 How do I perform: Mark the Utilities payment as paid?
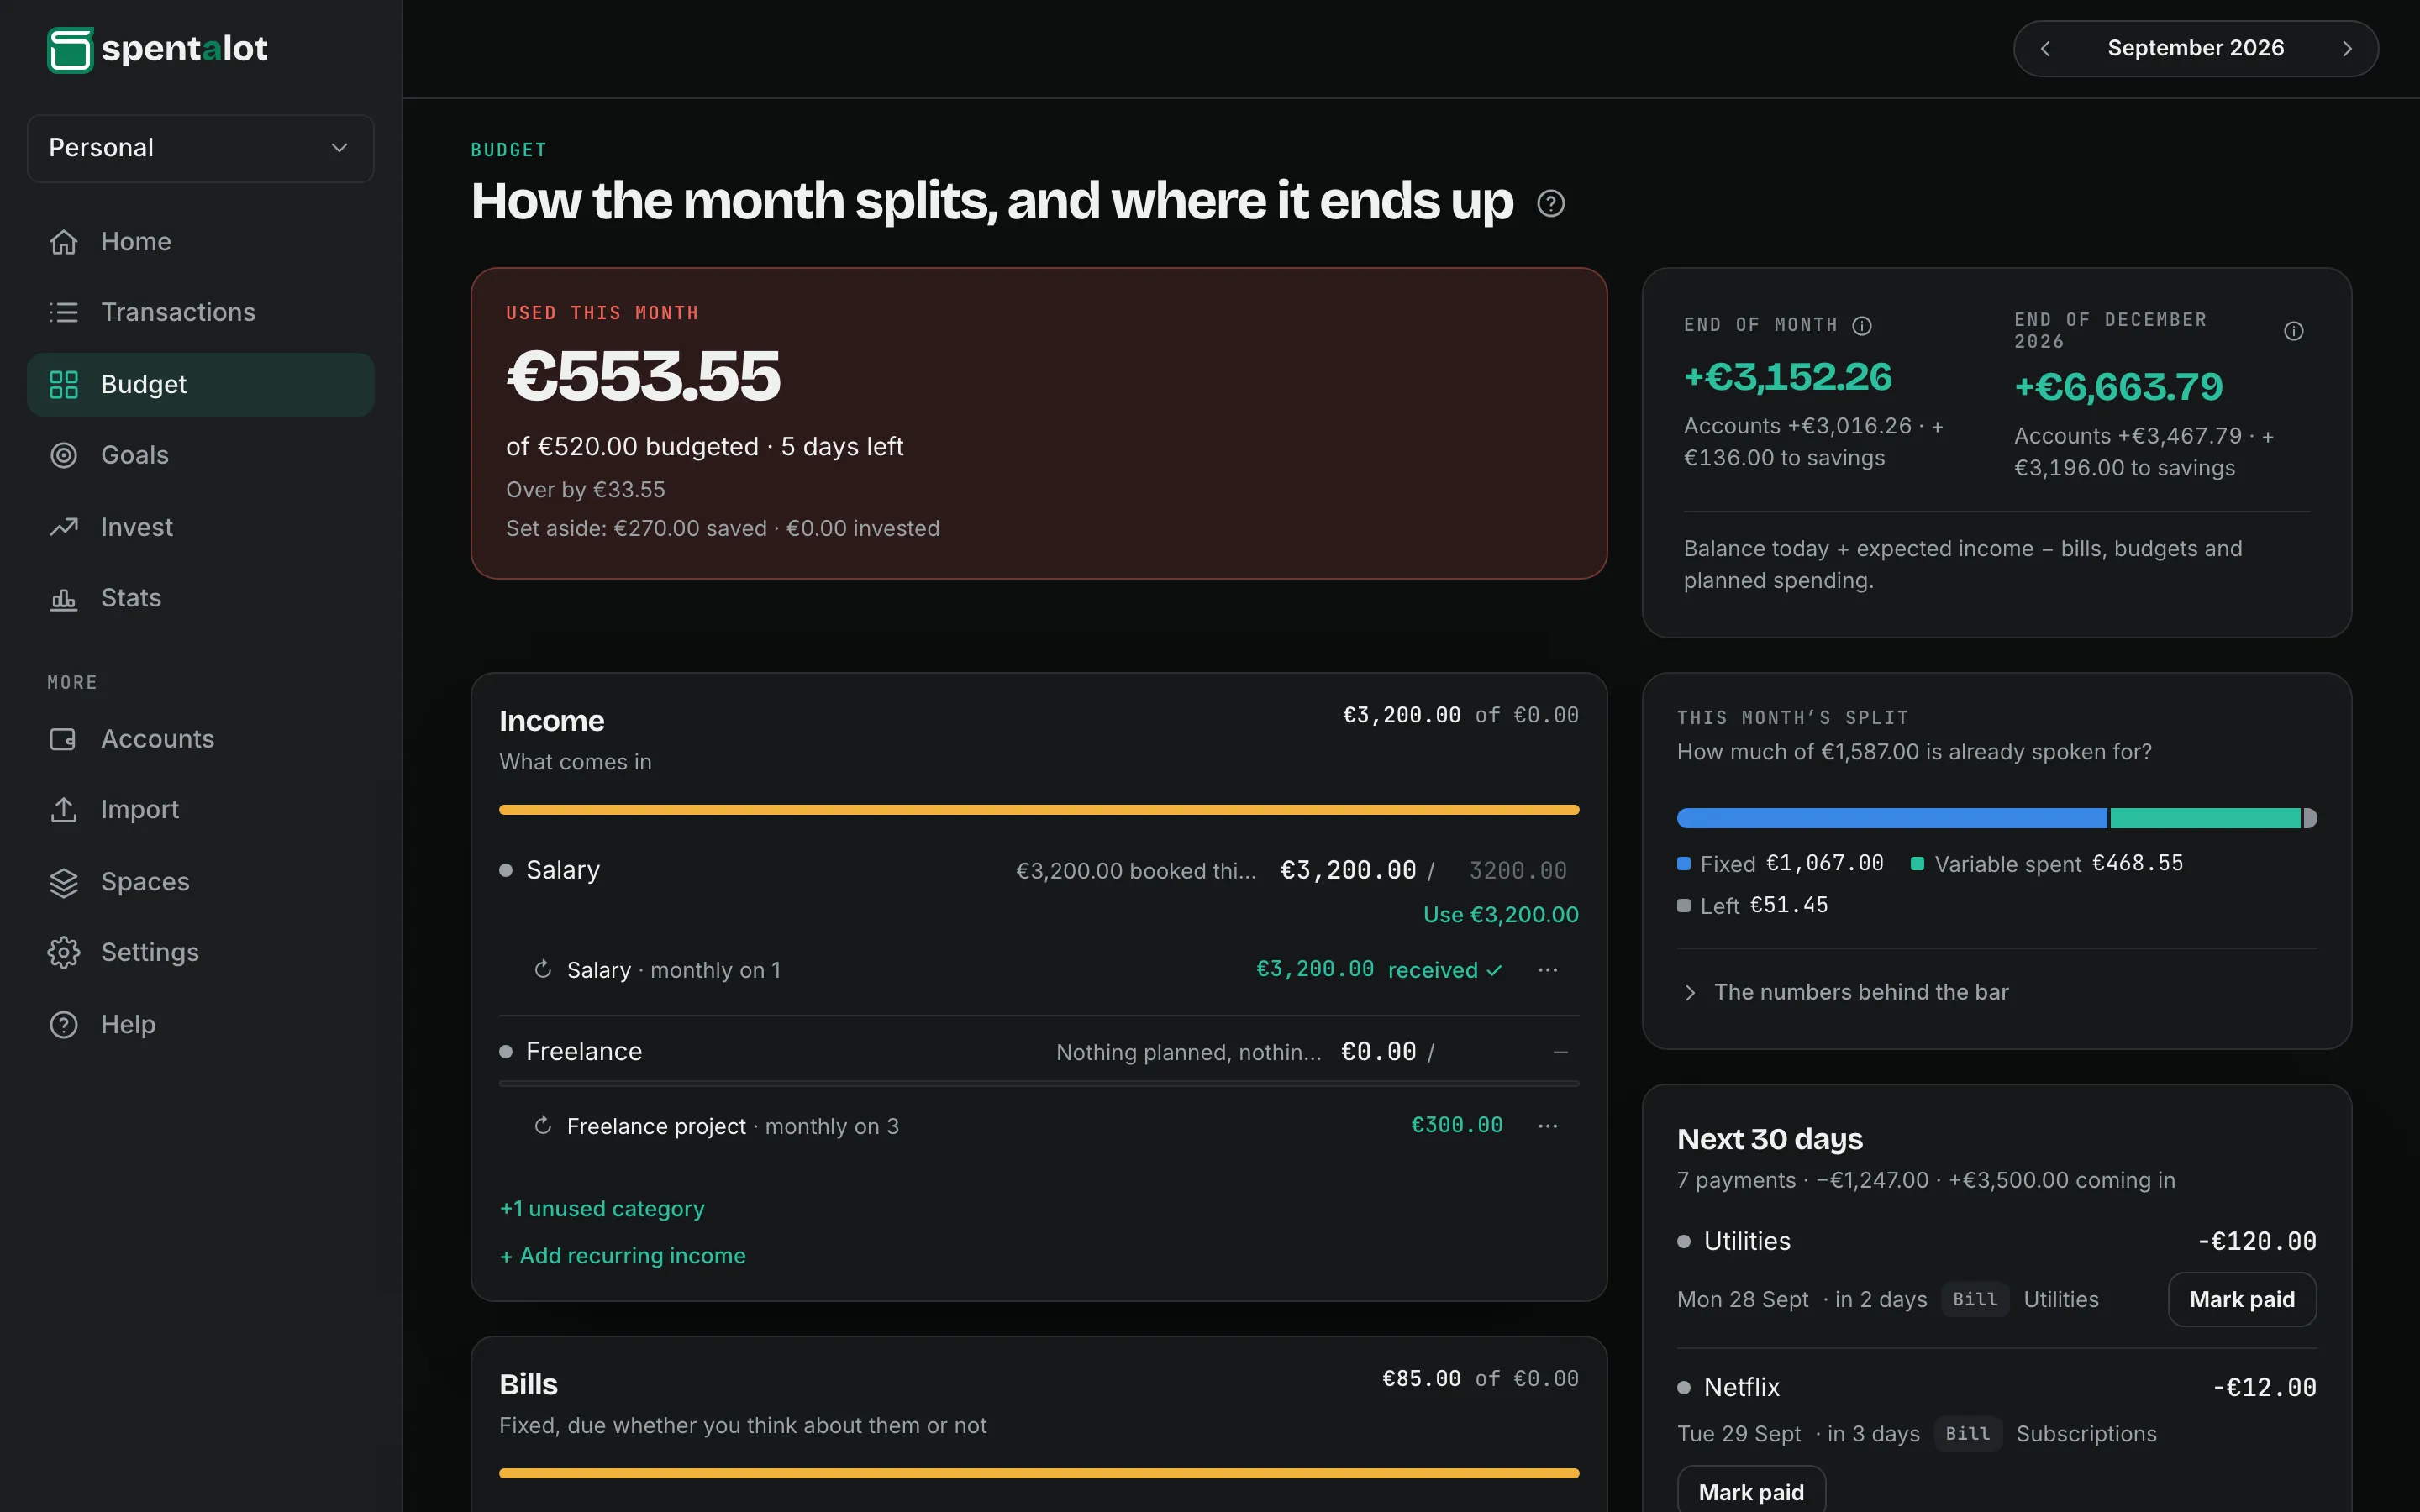coord(2242,1299)
